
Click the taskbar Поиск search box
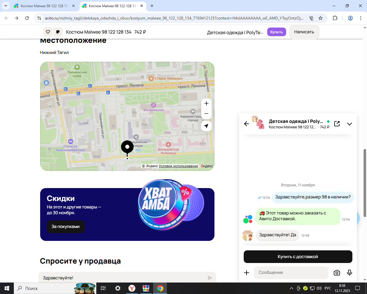(54, 288)
